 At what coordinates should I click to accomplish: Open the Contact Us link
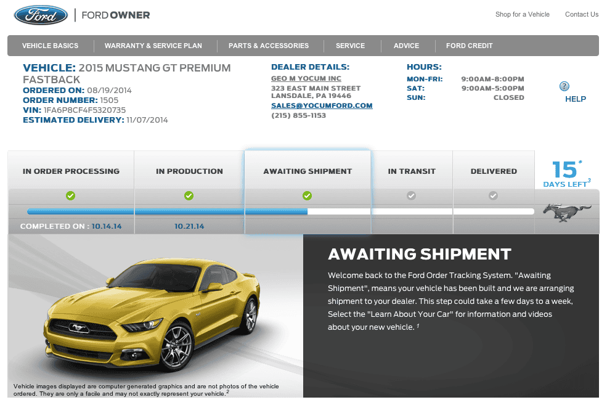click(582, 14)
